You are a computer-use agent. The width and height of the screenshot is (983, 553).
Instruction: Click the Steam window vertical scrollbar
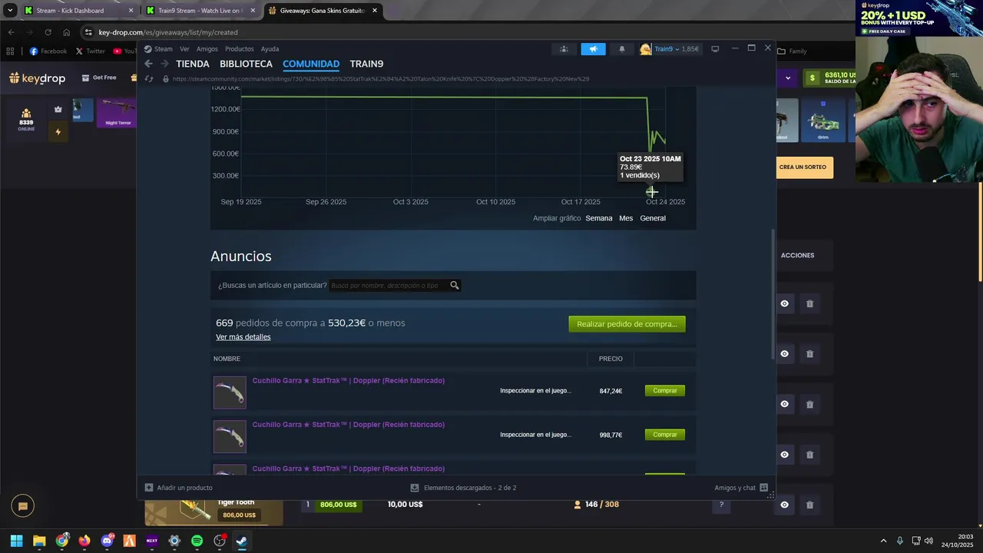[773, 294]
